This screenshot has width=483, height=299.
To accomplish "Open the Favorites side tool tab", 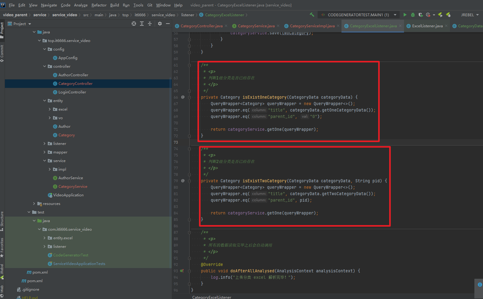I will pos(2,248).
